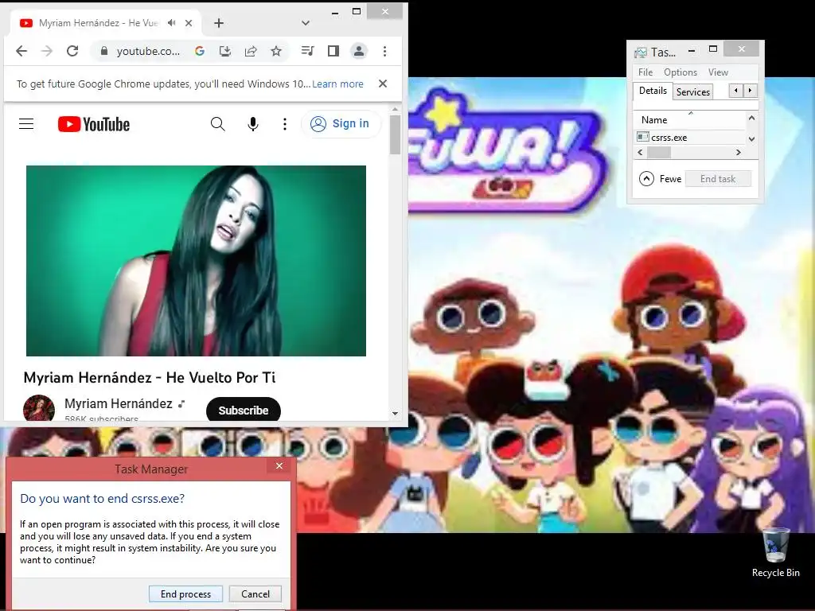Screen dimensions: 815x611
Task: Click the scroll up arrow of YouTube page
Action: click(395, 110)
